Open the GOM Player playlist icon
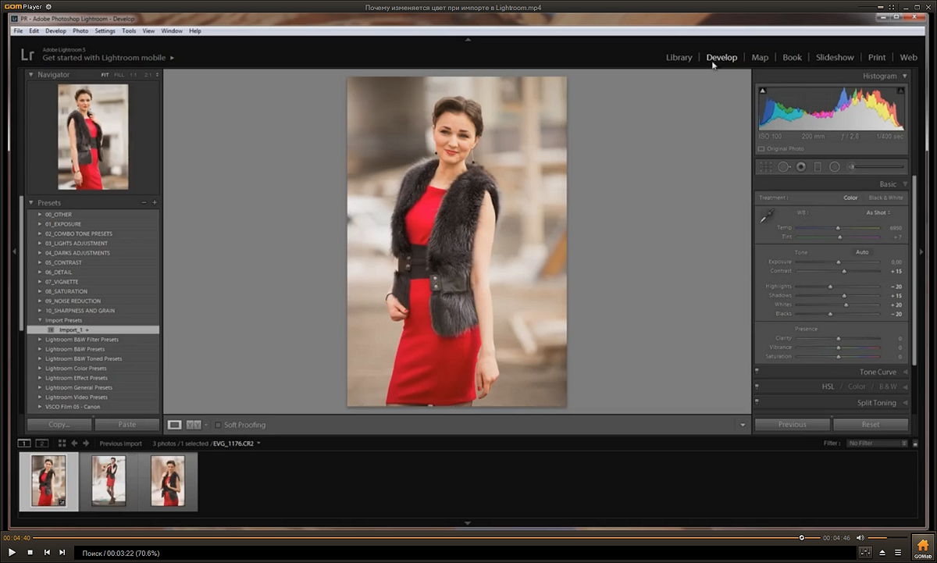Image resolution: width=937 pixels, height=563 pixels. coord(898,552)
